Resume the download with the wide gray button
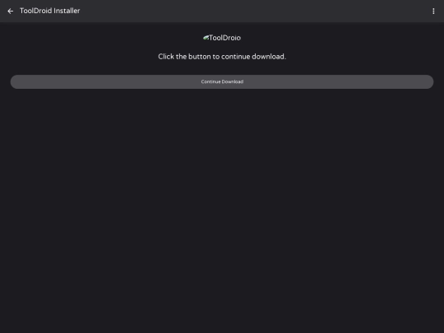The image size is (444, 333). click(x=222, y=82)
